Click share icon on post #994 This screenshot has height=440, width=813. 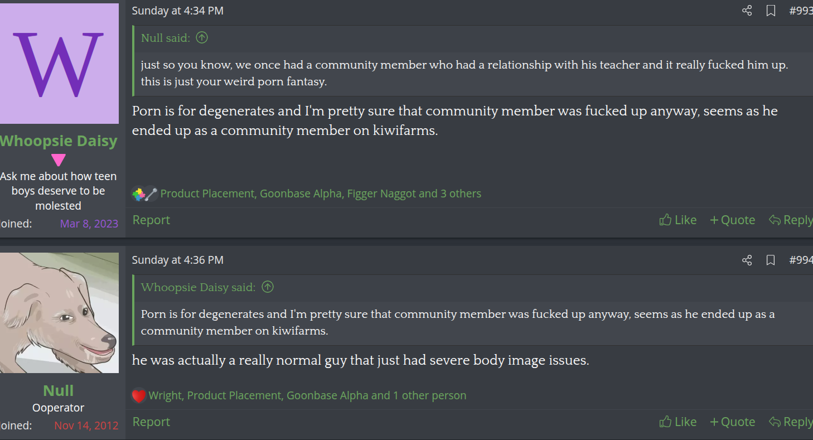[747, 260]
